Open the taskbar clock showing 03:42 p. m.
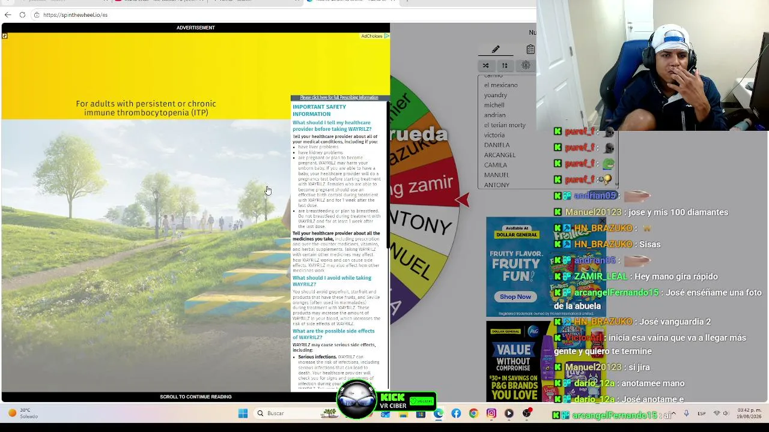 pyautogui.click(x=749, y=413)
